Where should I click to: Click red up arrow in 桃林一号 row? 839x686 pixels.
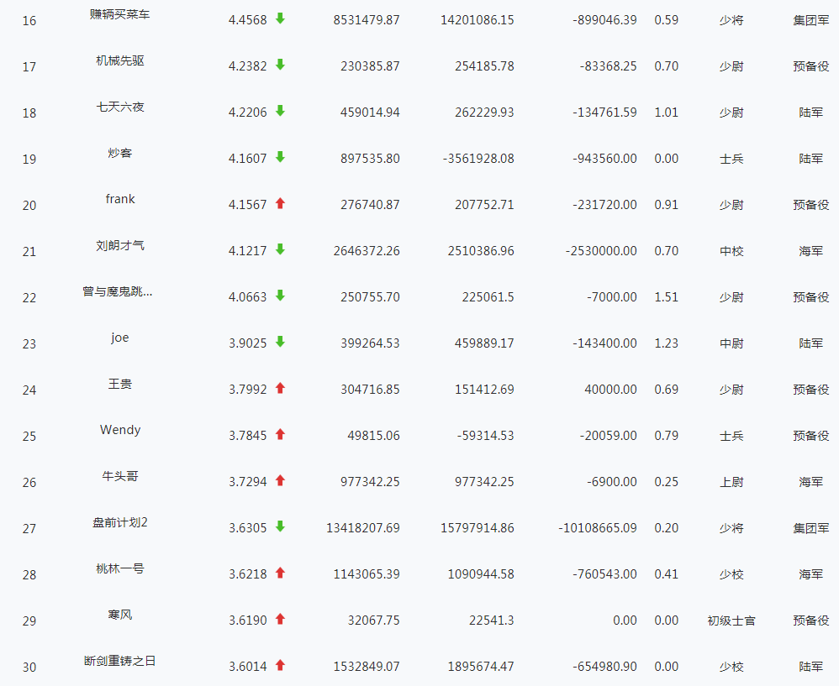280,573
